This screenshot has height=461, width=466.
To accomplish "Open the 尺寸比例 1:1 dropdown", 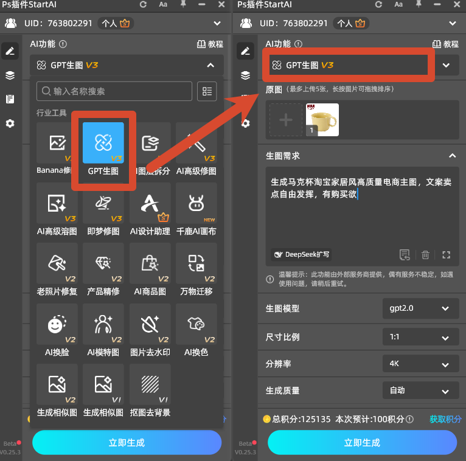I will point(420,337).
